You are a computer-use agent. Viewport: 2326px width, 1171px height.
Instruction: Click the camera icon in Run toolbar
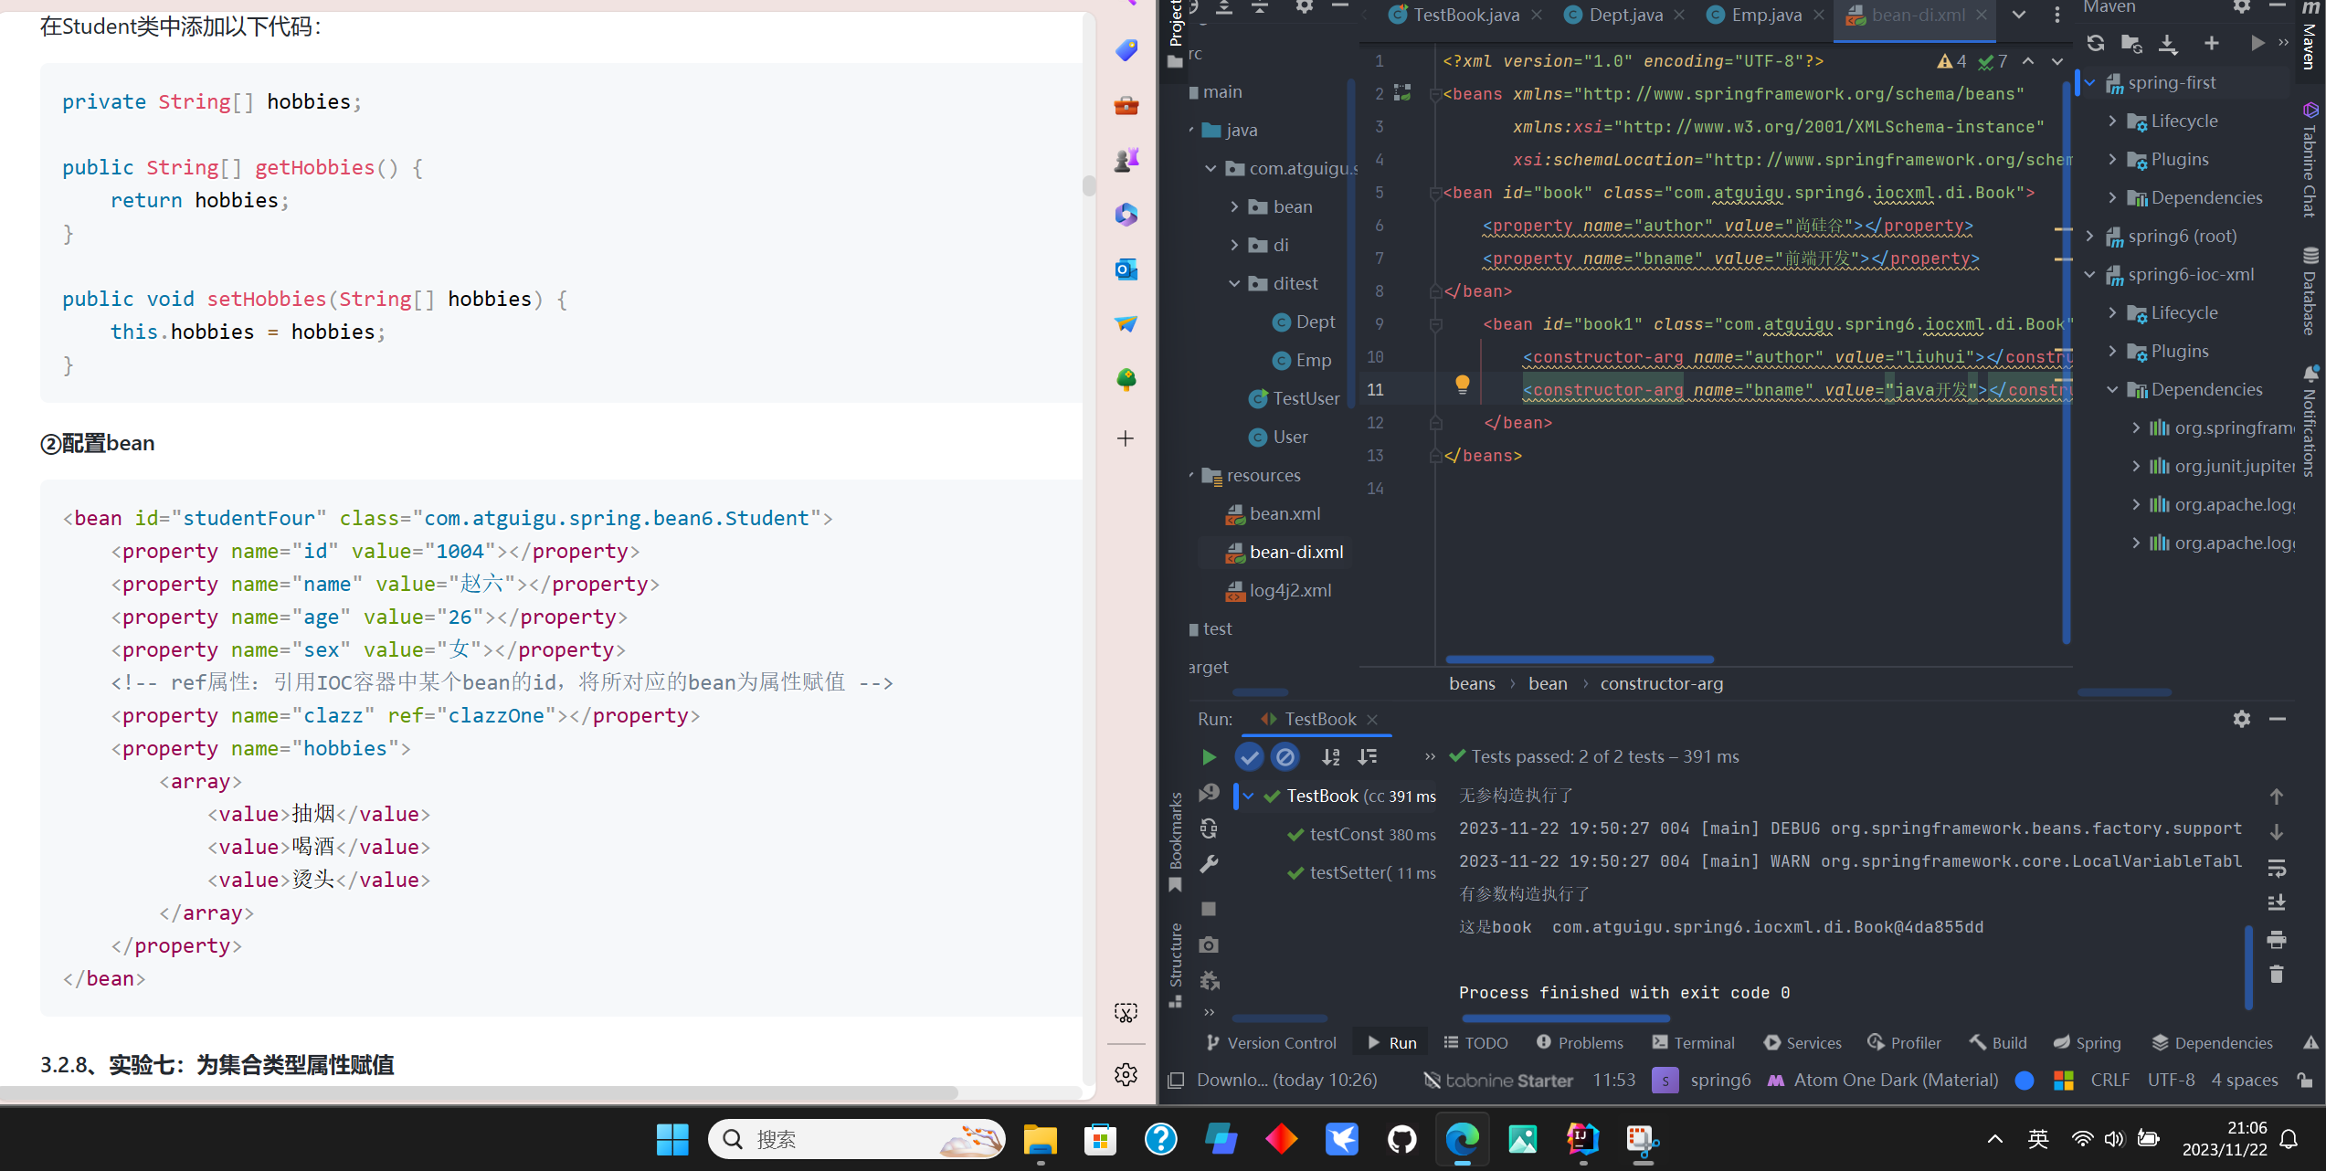click(1209, 944)
